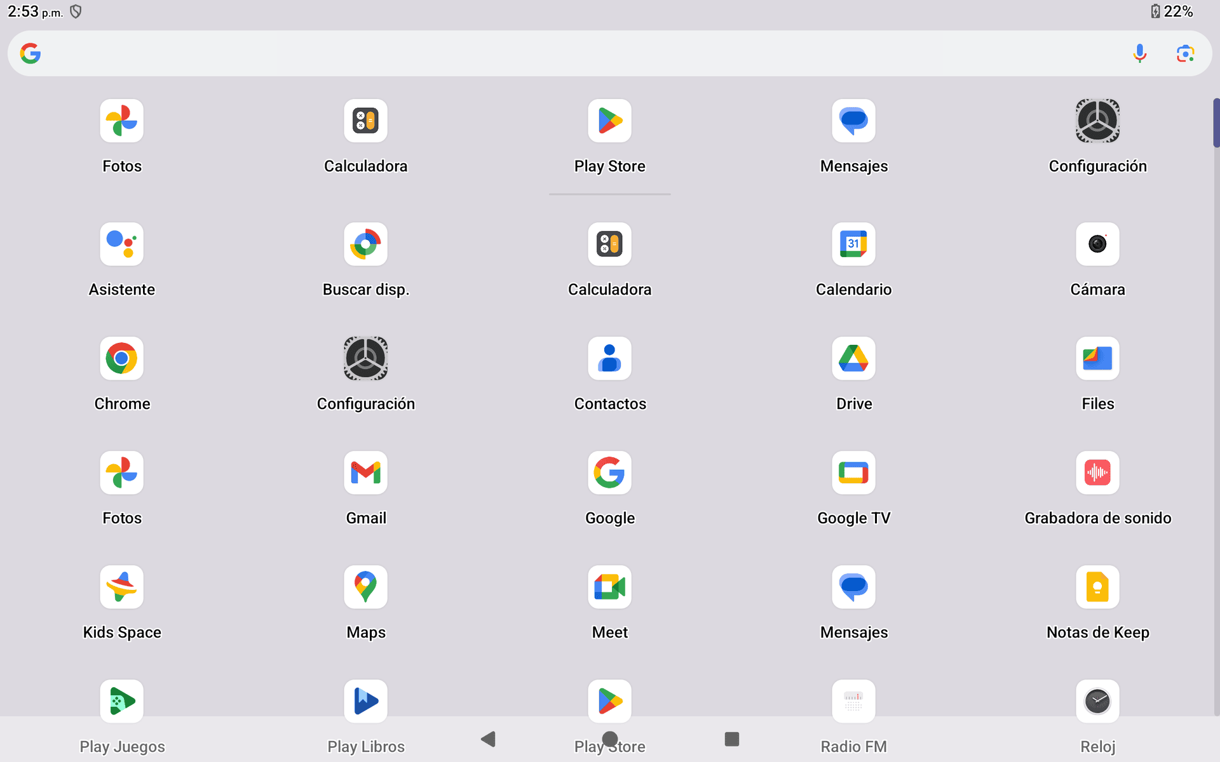
Task: Launch Google Chrome
Action: point(121,359)
